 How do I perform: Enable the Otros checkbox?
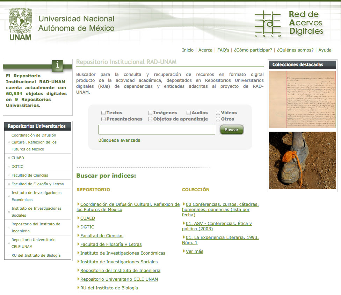[218, 119]
